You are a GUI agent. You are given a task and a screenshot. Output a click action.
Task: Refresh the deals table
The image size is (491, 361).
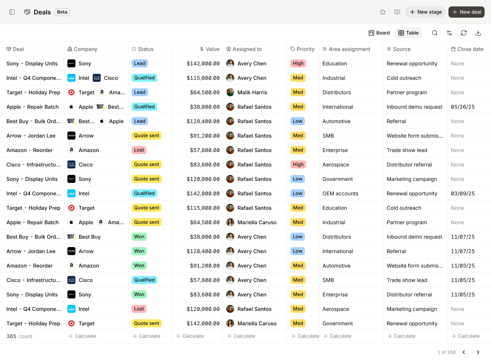pos(464,33)
